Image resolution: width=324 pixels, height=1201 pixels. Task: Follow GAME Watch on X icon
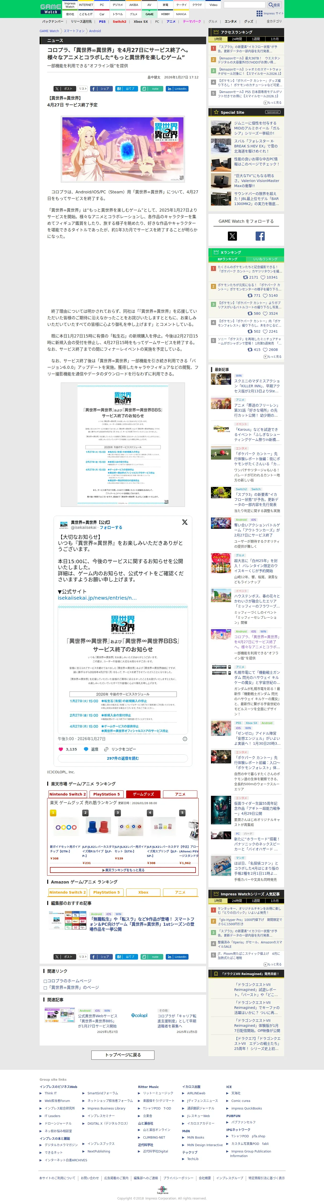pos(232,236)
